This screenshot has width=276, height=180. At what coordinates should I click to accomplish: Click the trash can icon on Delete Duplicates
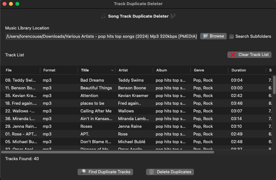point(152,172)
